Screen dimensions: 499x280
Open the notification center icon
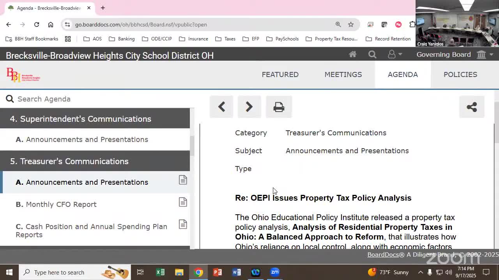[487, 272]
